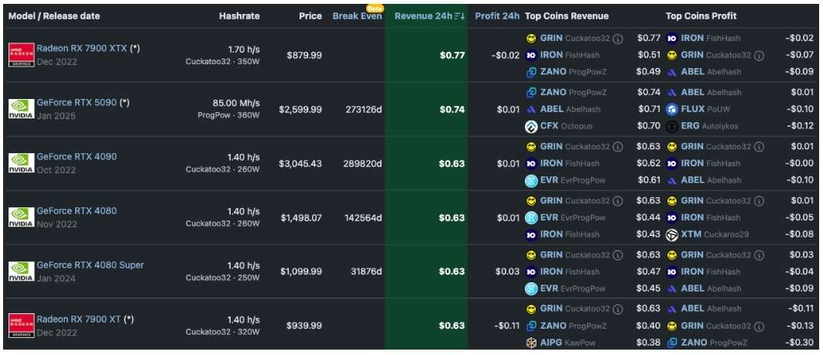The image size is (823, 355).
Task: Click the $2,599.99 price cell
Action: (x=300, y=109)
